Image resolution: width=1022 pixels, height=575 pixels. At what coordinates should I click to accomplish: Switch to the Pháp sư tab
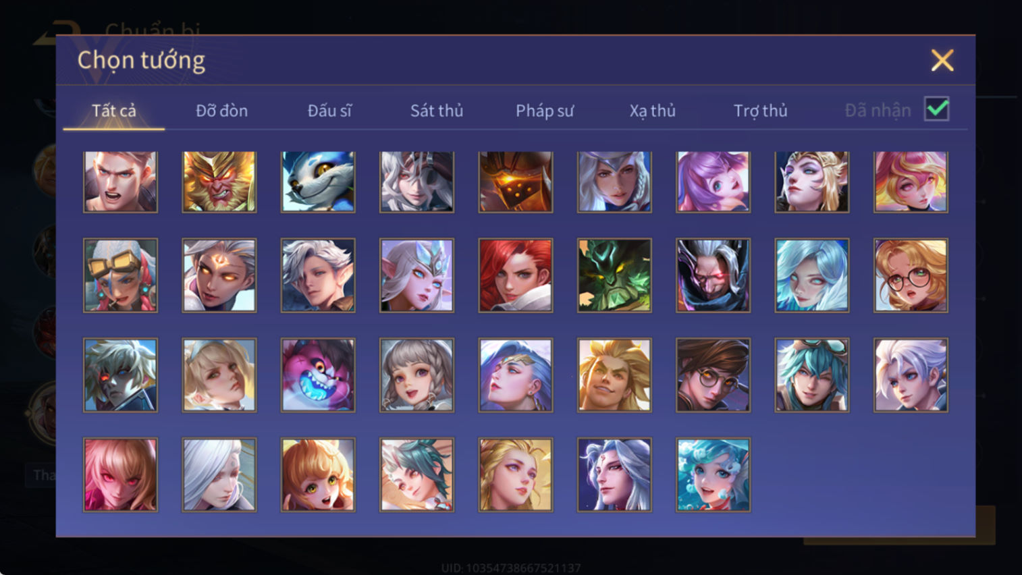(x=545, y=111)
